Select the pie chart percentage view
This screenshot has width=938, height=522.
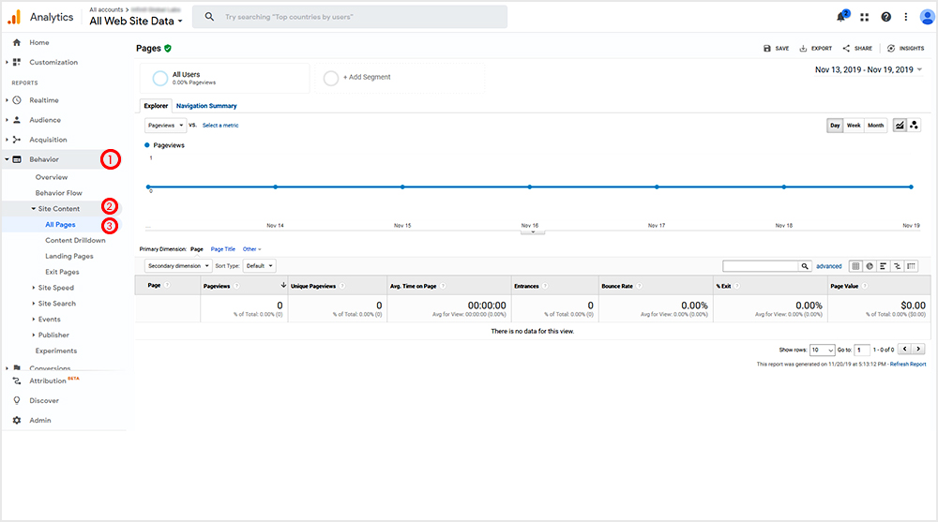click(870, 266)
